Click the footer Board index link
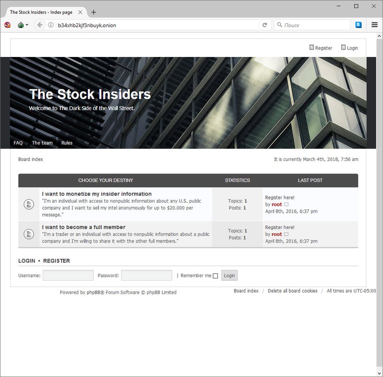Viewport: 383px width, 377px height. (246, 291)
